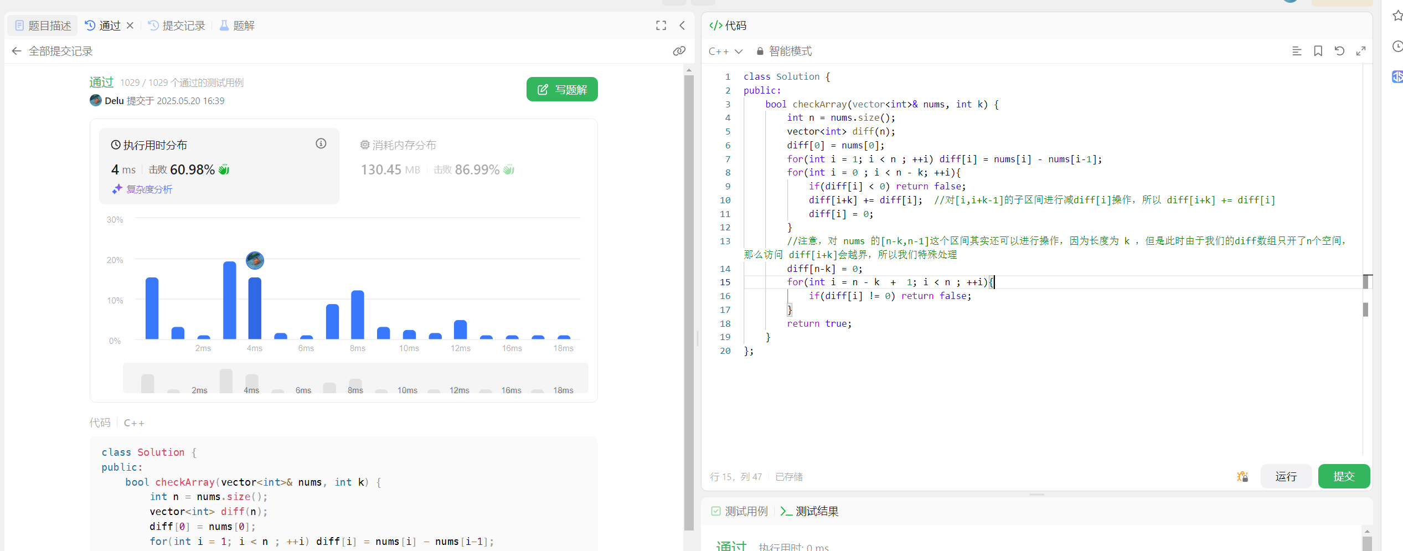Click the star icon in right sidebar
Image resolution: width=1403 pixels, height=551 pixels.
point(1397,16)
